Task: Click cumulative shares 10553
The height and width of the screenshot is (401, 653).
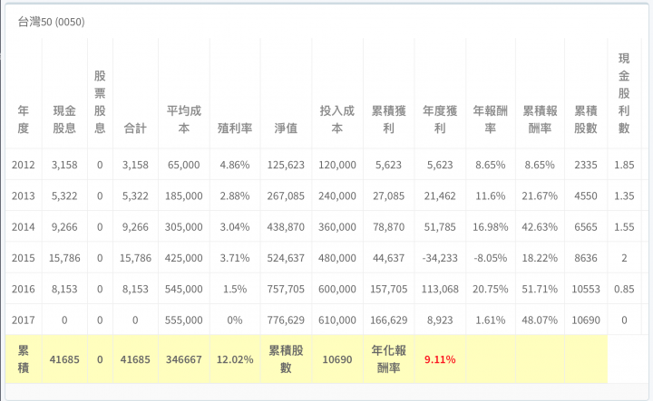Action: click(586, 289)
